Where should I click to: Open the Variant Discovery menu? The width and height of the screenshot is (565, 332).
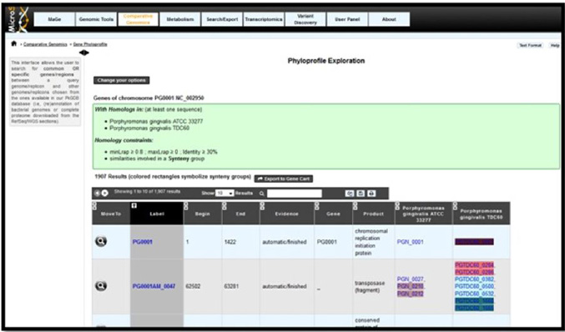tap(305, 19)
